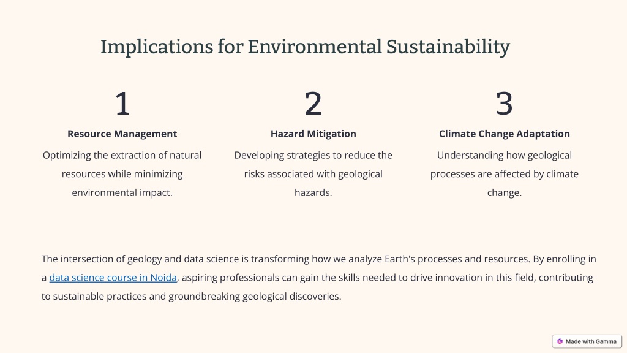Image resolution: width=627 pixels, height=353 pixels.
Task: Click the large number 1
Action: click(x=122, y=104)
